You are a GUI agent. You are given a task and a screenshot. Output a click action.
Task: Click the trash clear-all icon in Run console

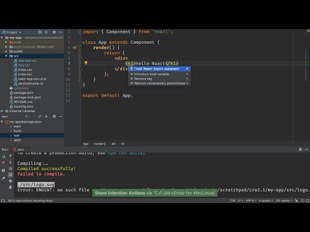point(10,188)
